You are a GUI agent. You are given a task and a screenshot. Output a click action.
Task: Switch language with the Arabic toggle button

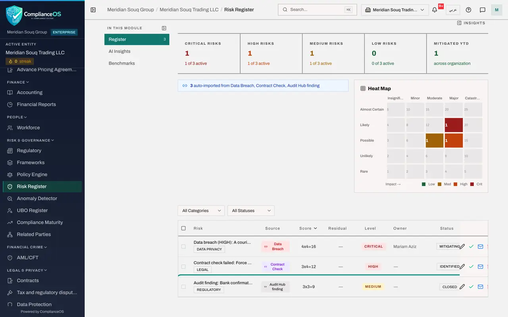point(453,10)
